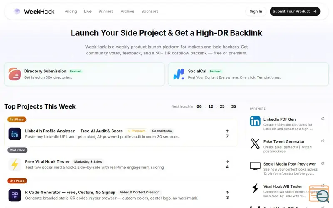Screen dimensions: 333x208
Task: Visit the Sponsors page
Action: coord(150,12)
